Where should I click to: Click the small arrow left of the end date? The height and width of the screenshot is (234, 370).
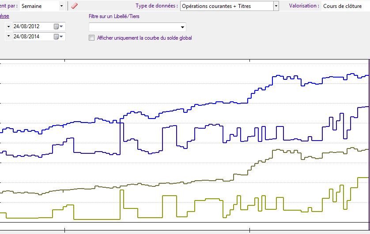[8, 37]
